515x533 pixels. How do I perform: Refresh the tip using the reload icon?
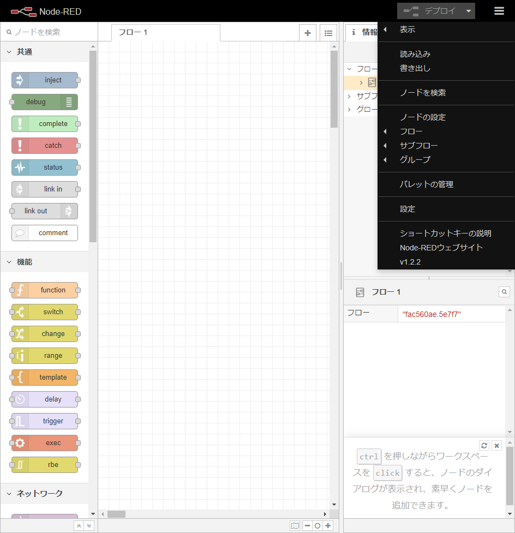pos(484,446)
